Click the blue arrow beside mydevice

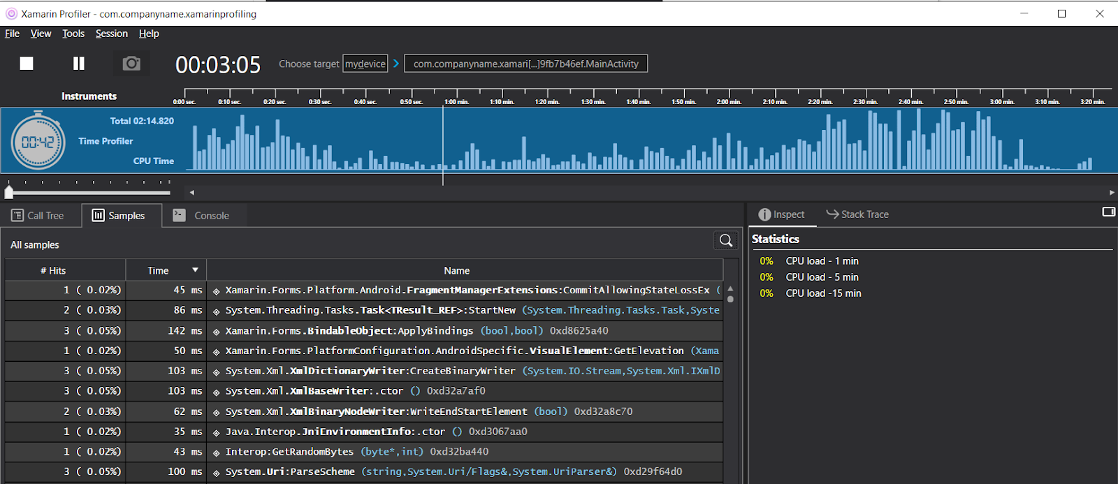(x=396, y=64)
